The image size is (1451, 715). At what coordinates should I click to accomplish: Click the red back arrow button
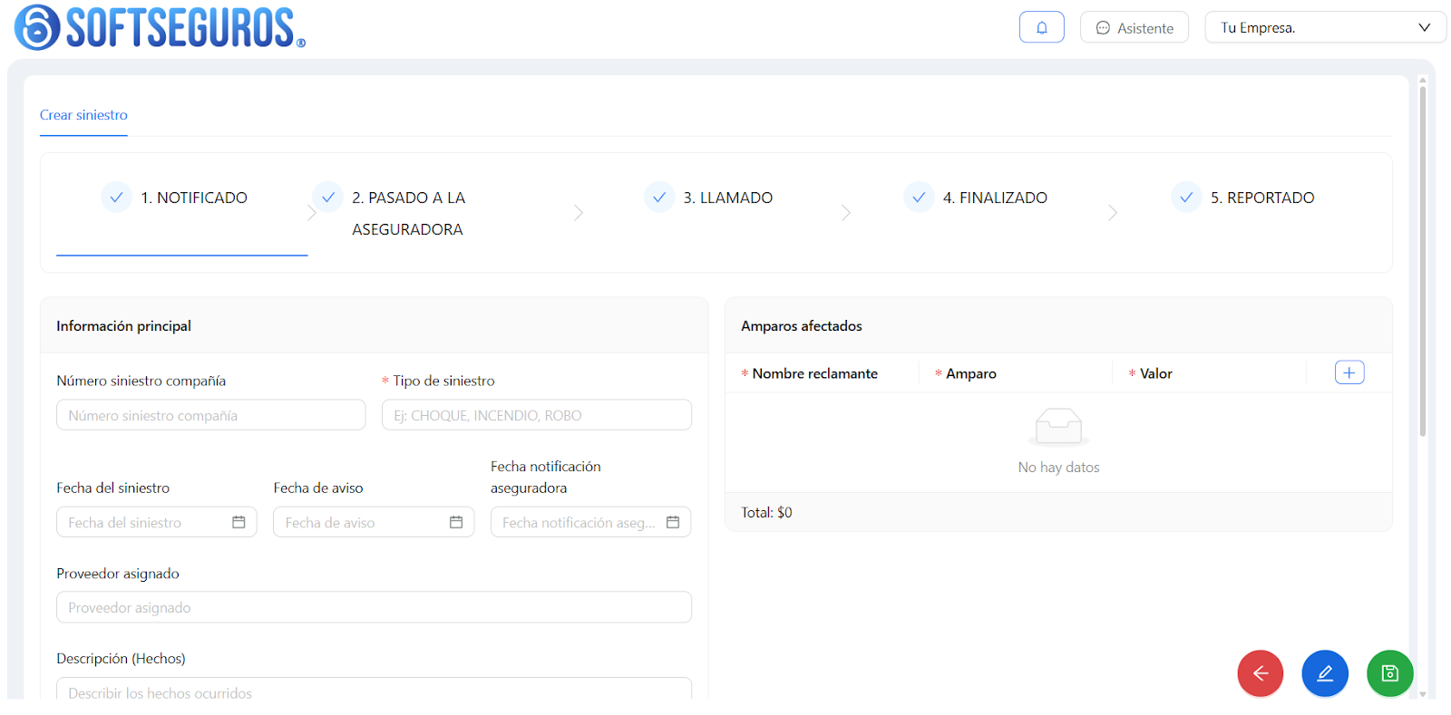1261,673
